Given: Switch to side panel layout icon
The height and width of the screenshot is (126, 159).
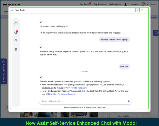Looking at the screenshot, I should (x=142, y=10).
